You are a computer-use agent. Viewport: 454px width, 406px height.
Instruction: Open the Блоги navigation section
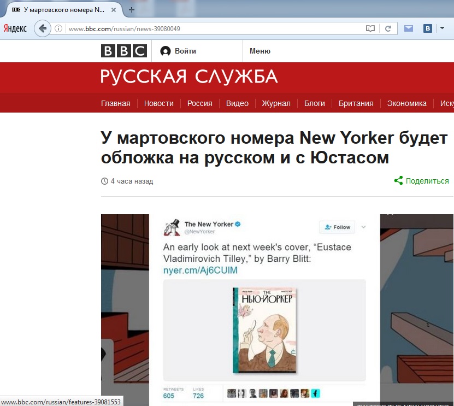coord(315,103)
